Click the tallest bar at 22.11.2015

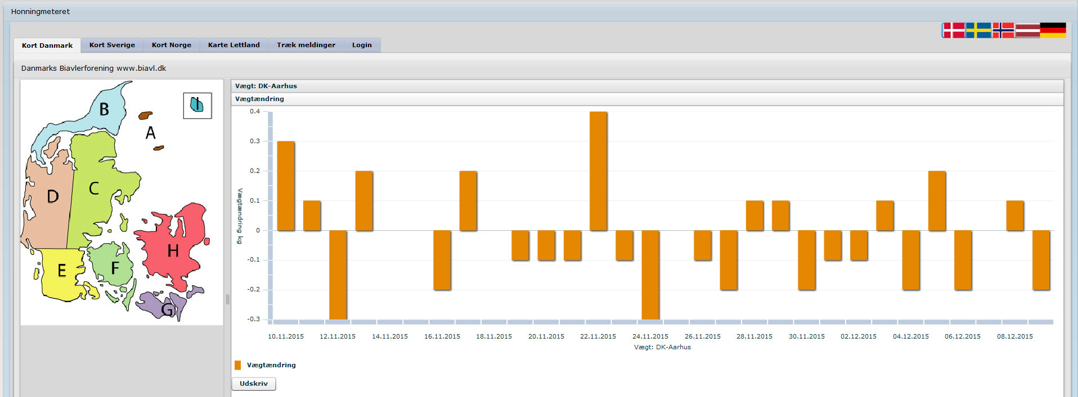(598, 171)
